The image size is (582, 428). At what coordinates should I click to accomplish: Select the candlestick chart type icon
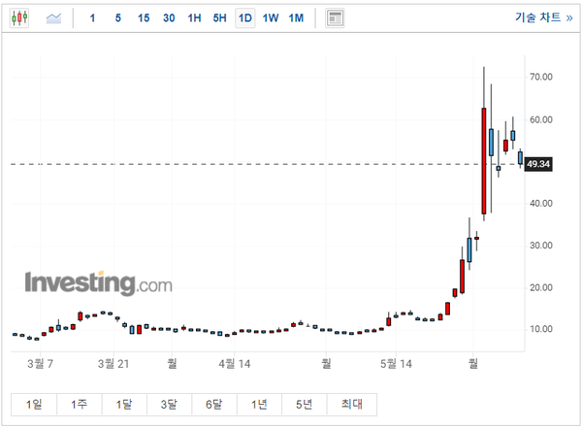[22, 18]
